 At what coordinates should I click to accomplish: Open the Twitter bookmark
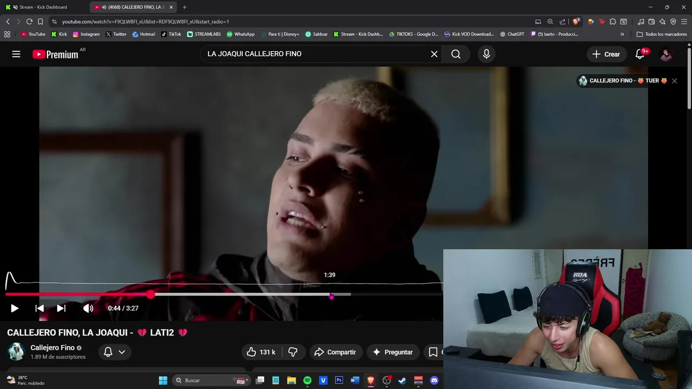point(116,34)
